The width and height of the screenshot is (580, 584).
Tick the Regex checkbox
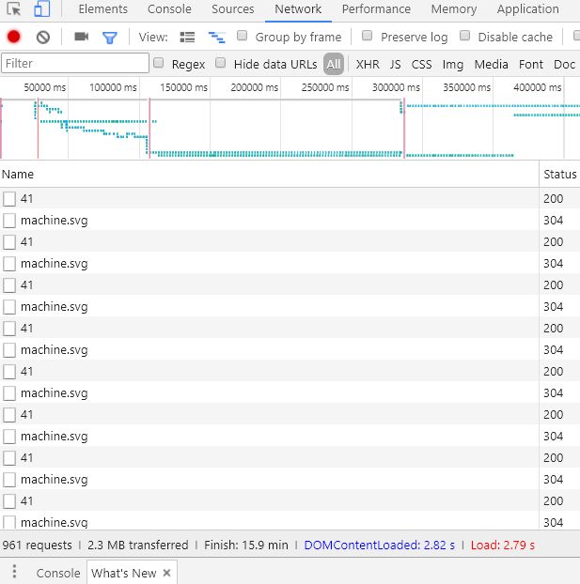(159, 63)
